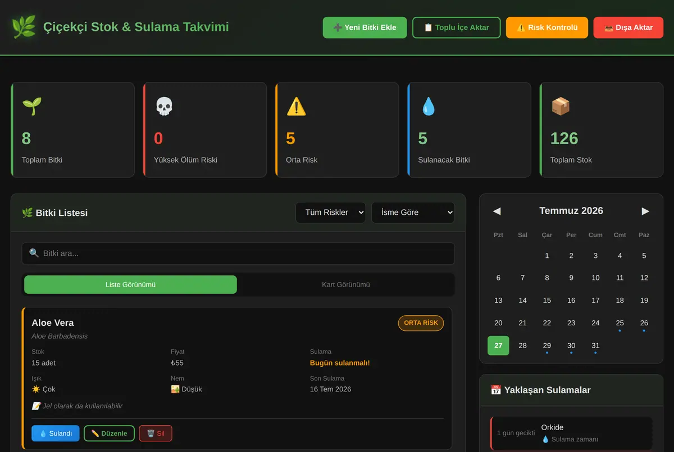Open the İsme Göre sort dropdown
Image resolution: width=674 pixels, height=452 pixels.
point(413,213)
